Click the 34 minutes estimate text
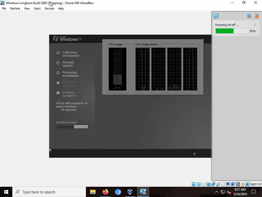This screenshot has height=197, width=262. click(69, 110)
